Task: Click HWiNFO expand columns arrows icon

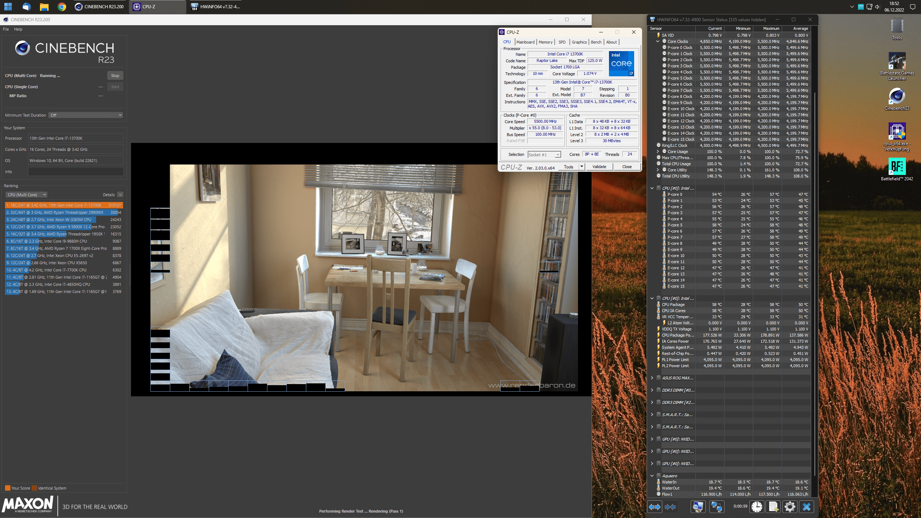Action: pos(654,506)
